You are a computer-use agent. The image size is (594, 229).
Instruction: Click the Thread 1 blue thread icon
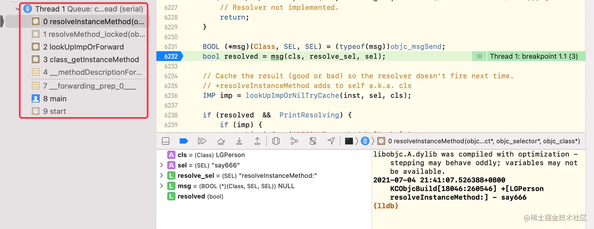pyautogui.click(x=27, y=9)
